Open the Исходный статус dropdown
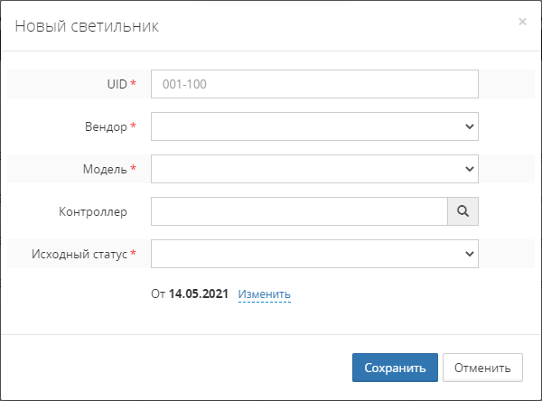Image resolution: width=542 pixels, height=401 pixels. (313, 254)
